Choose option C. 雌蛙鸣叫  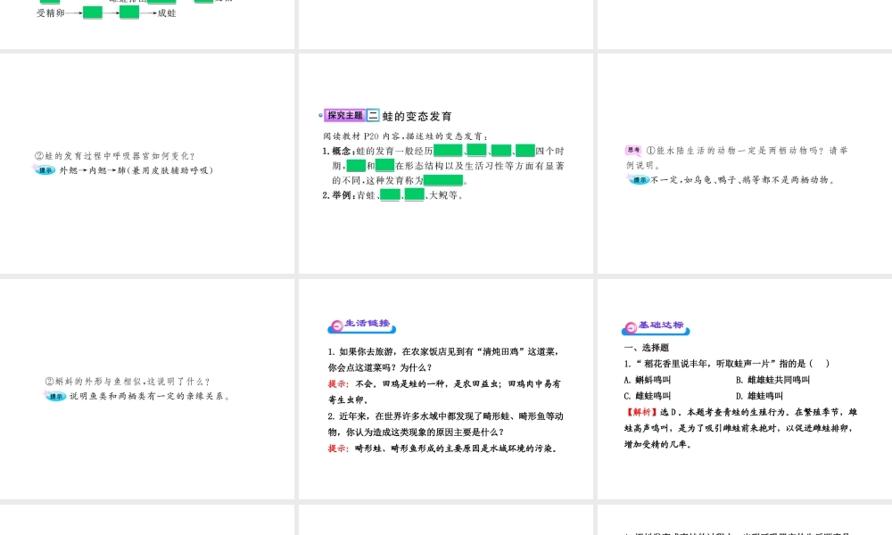(x=648, y=396)
